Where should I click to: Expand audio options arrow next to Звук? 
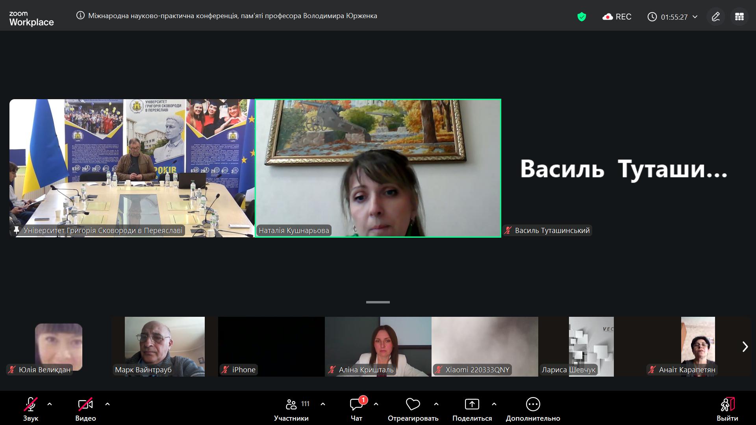pos(50,404)
